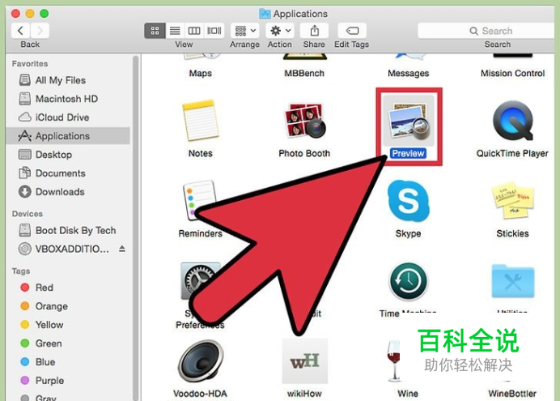Click the Edit Tags button
Image resolution: width=560 pixels, height=401 pixels.
click(352, 31)
